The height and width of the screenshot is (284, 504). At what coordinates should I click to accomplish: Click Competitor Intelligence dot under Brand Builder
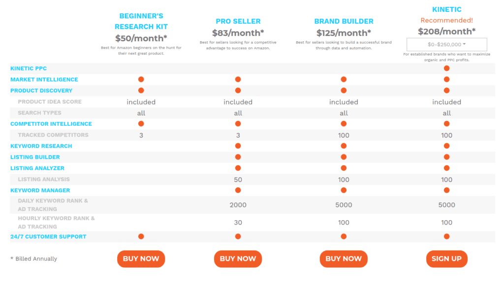344,124
